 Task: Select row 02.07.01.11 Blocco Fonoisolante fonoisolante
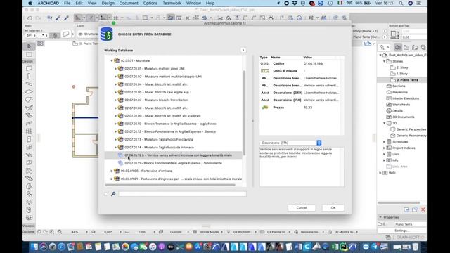tap(174, 163)
